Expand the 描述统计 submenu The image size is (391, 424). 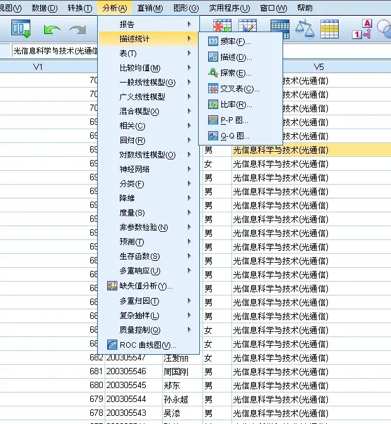click(x=149, y=39)
